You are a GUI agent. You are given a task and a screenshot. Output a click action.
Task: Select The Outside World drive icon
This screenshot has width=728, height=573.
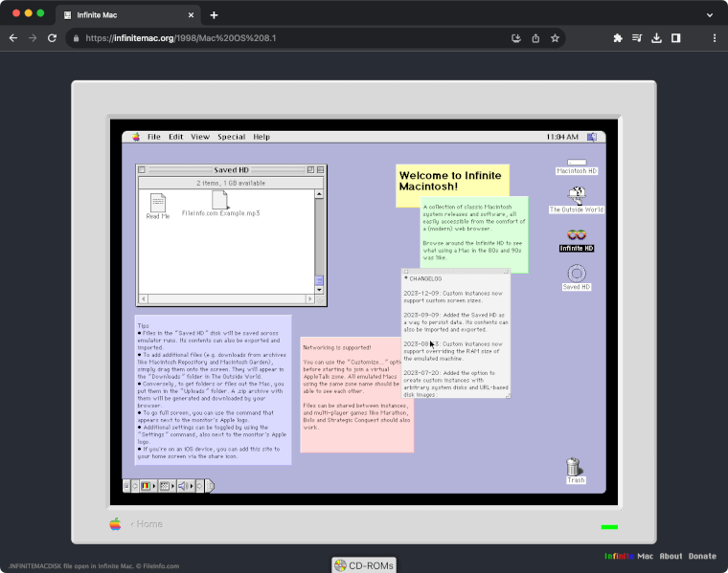click(x=576, y=195)
